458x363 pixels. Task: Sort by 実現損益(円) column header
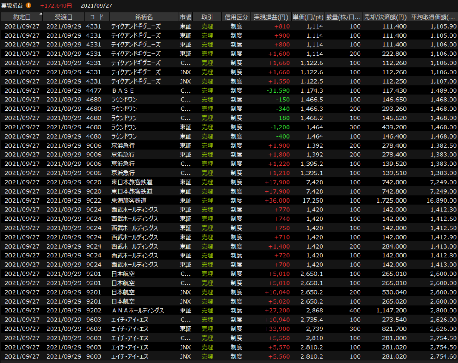271,17
